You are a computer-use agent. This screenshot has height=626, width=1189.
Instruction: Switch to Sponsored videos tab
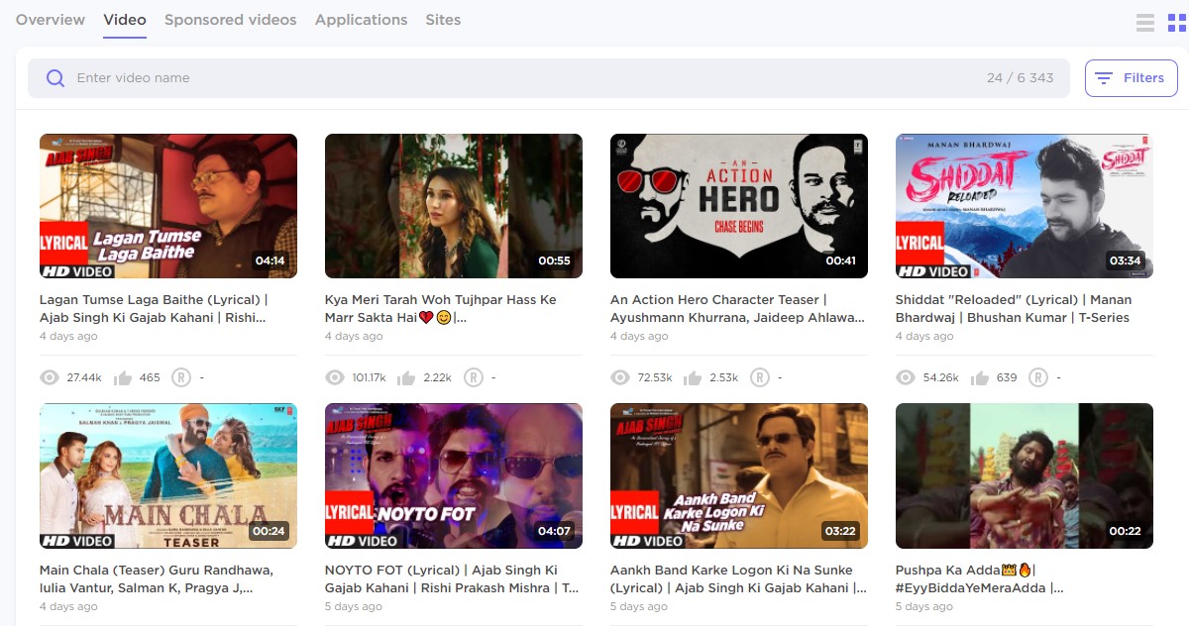(231, 20)
